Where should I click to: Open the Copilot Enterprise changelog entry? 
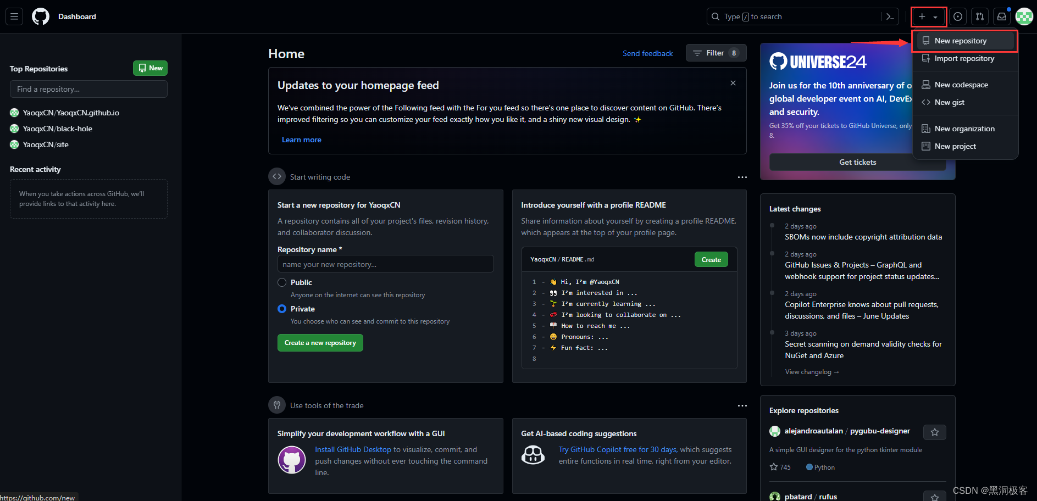pos(862,310)
